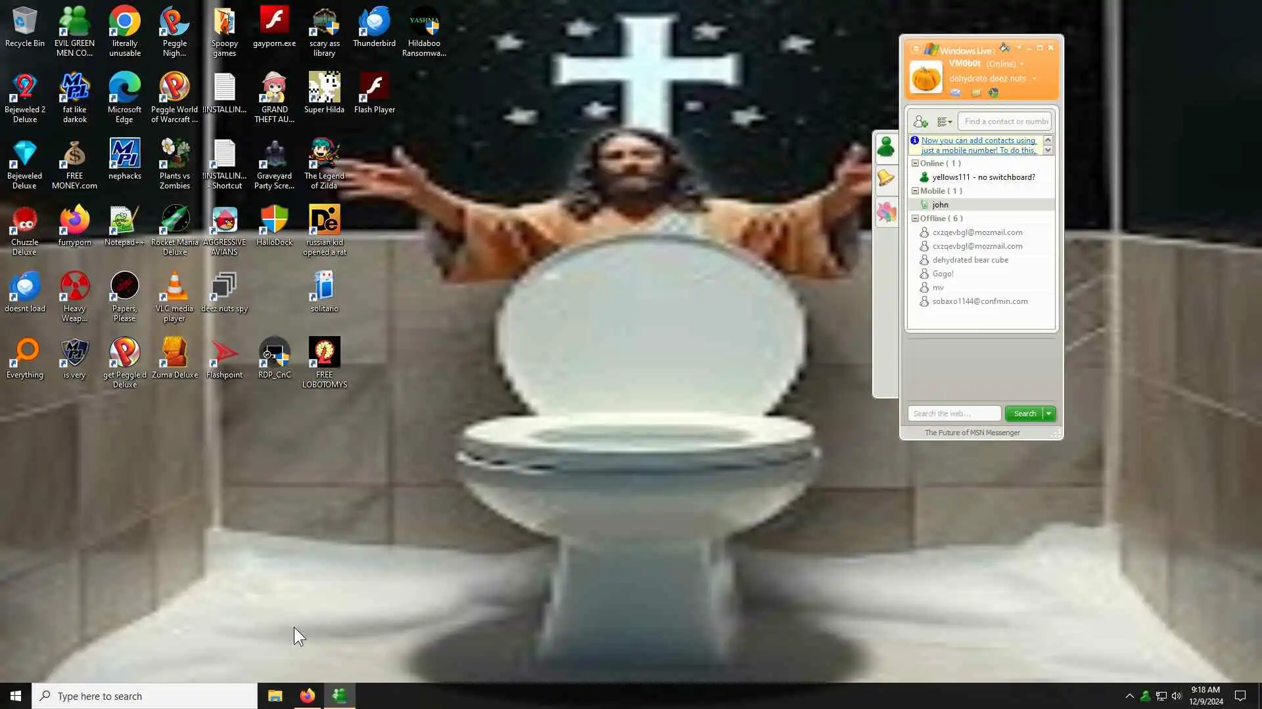The width and height of the screenshot is (1262, 709).
Task: Open the Online status dropdown next to VM0b0t
Action: pos(1022,64)
